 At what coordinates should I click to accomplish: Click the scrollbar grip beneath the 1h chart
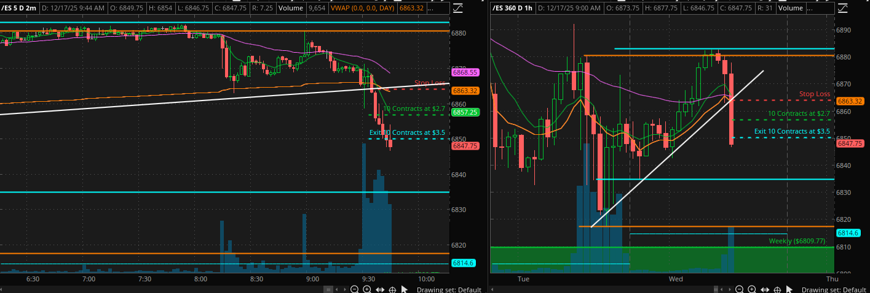(x=716, y=289)
